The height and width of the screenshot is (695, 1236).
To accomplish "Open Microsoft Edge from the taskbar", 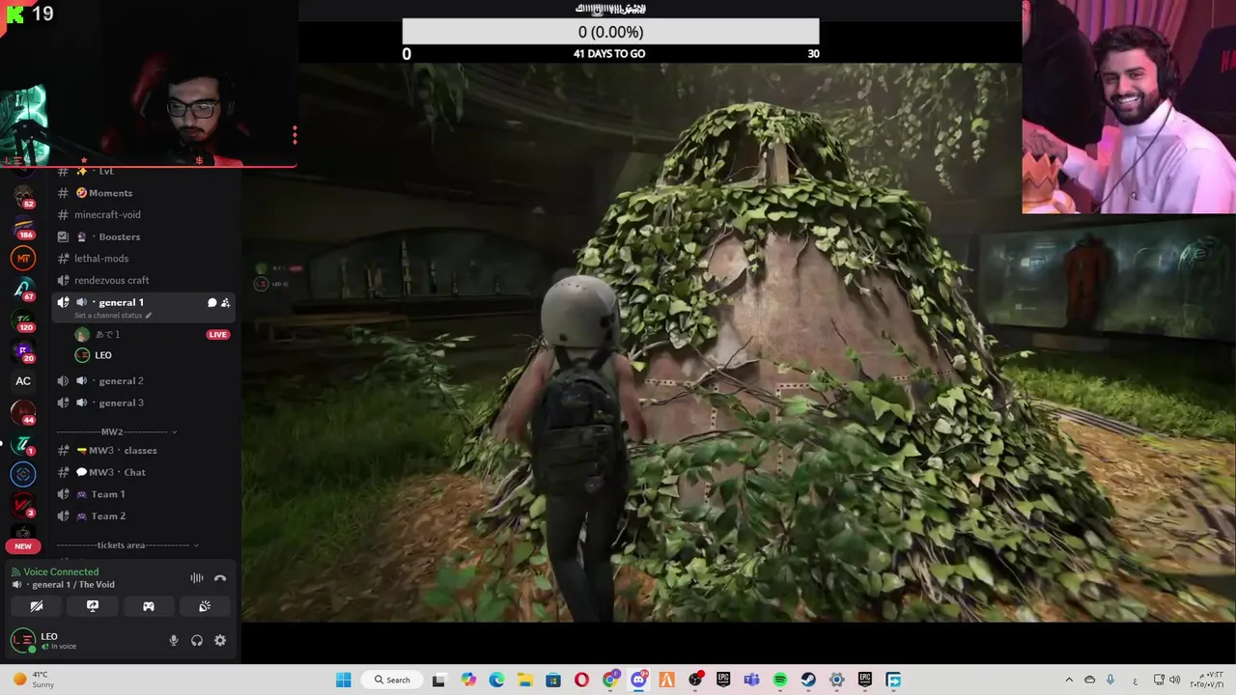I will [496, 680].
